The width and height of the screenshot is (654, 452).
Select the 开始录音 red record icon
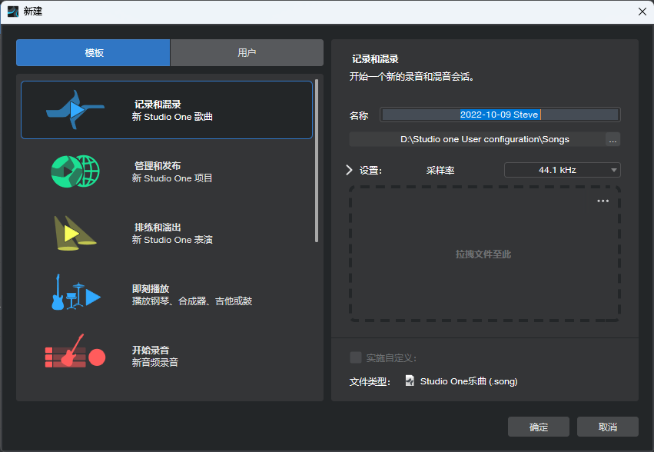click(x=75, y=351)
